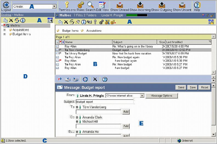Click the Logout icon
Image resolution: width=217 pixels, height=144 pixels.
[6, 5]
